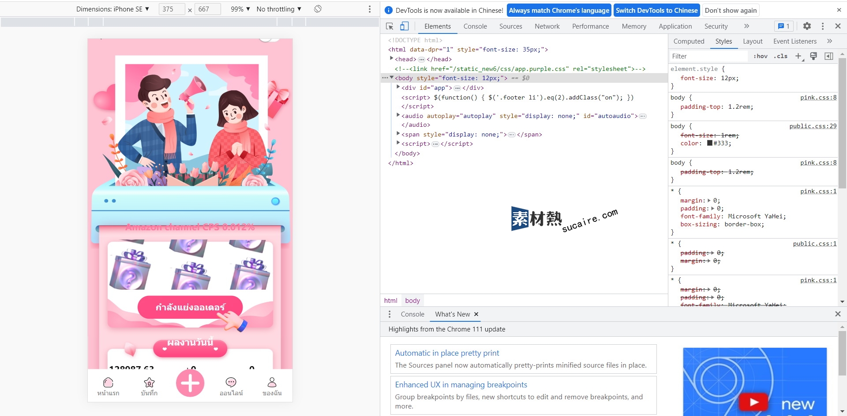Toggle the .cls element classes panel
847x416 pixels.
point(780,56)
